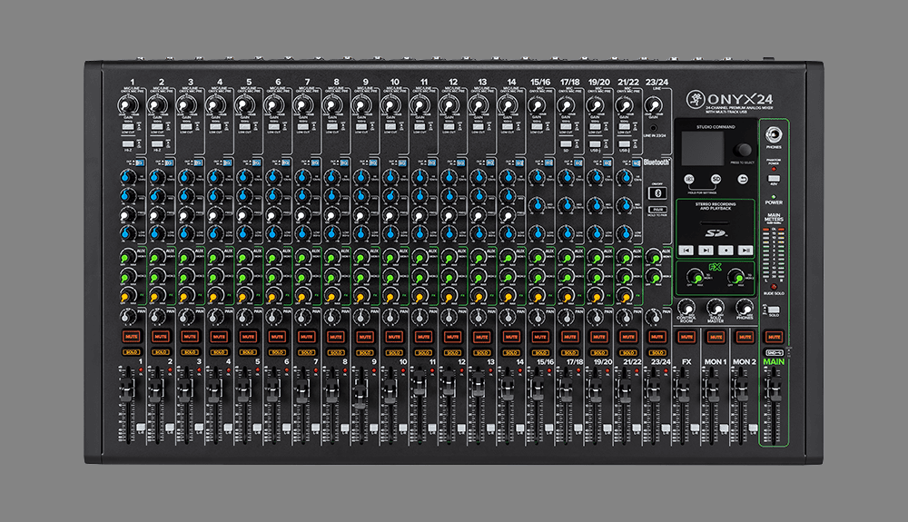This screenshot has height=522, width=908.
Task: Click the previous track transport button
Action: [686, 250]
